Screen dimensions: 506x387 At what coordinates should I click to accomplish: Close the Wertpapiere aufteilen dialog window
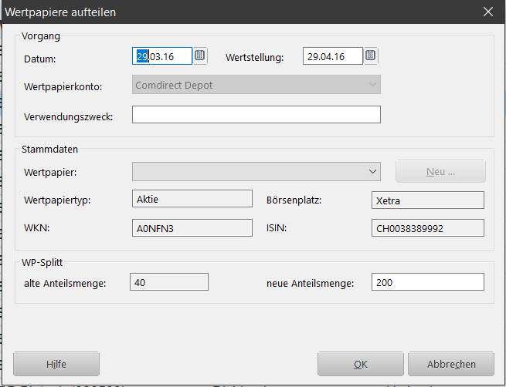[487, 12]
